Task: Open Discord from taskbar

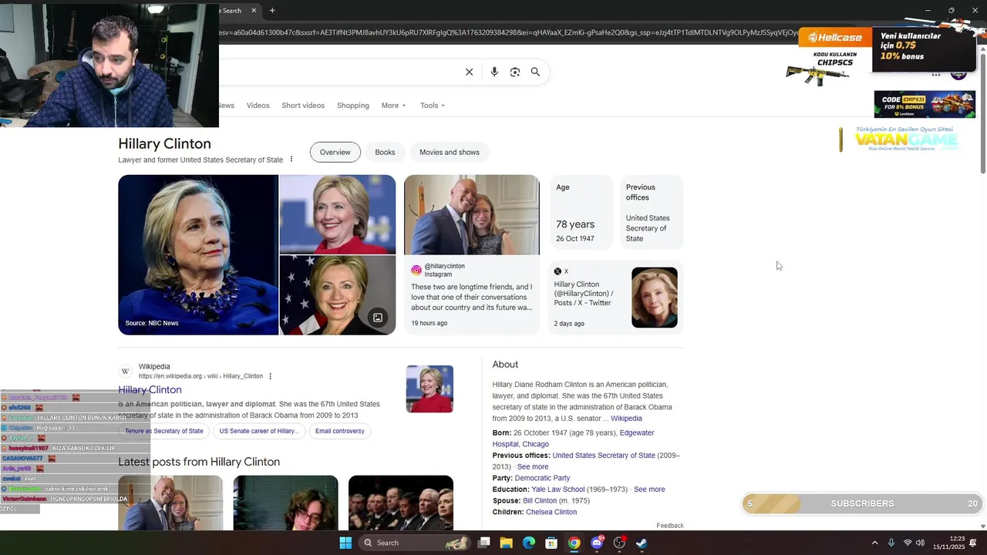Action: click(x=597, y=543)
